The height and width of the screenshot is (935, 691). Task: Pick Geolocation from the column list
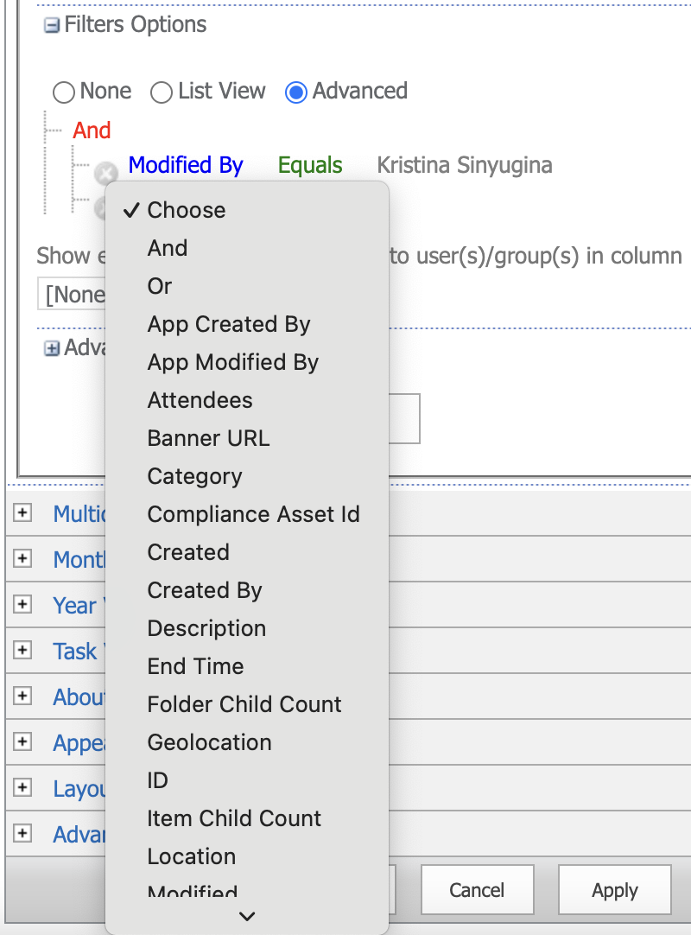[x=209, y=742]
